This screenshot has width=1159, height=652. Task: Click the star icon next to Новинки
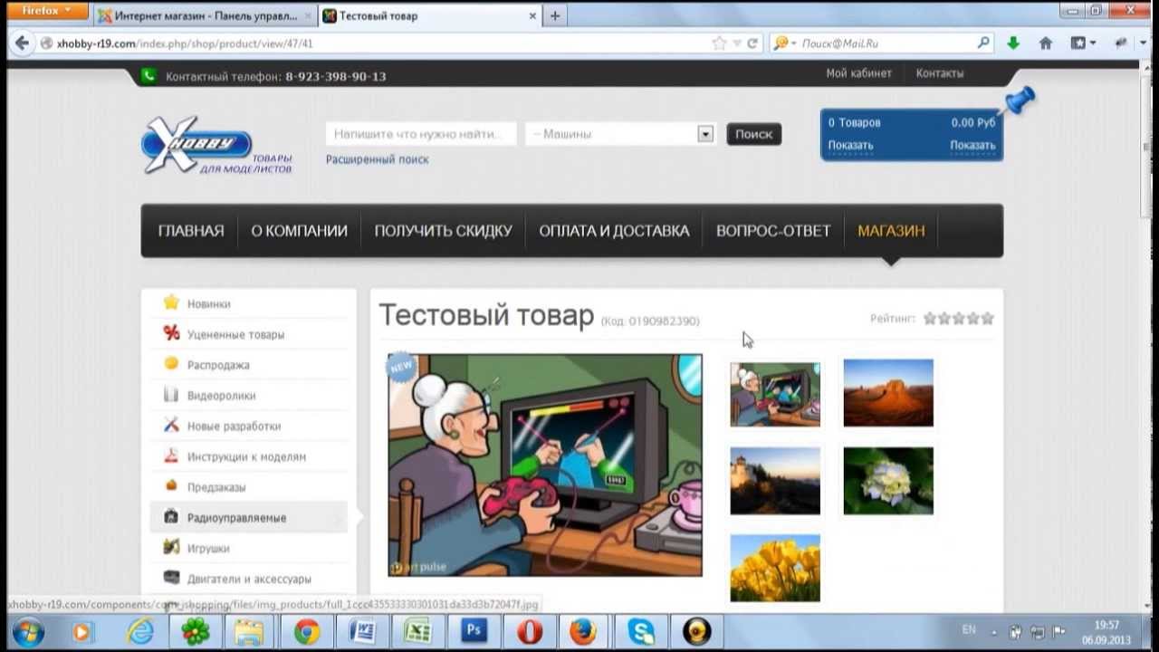(171, 302)
